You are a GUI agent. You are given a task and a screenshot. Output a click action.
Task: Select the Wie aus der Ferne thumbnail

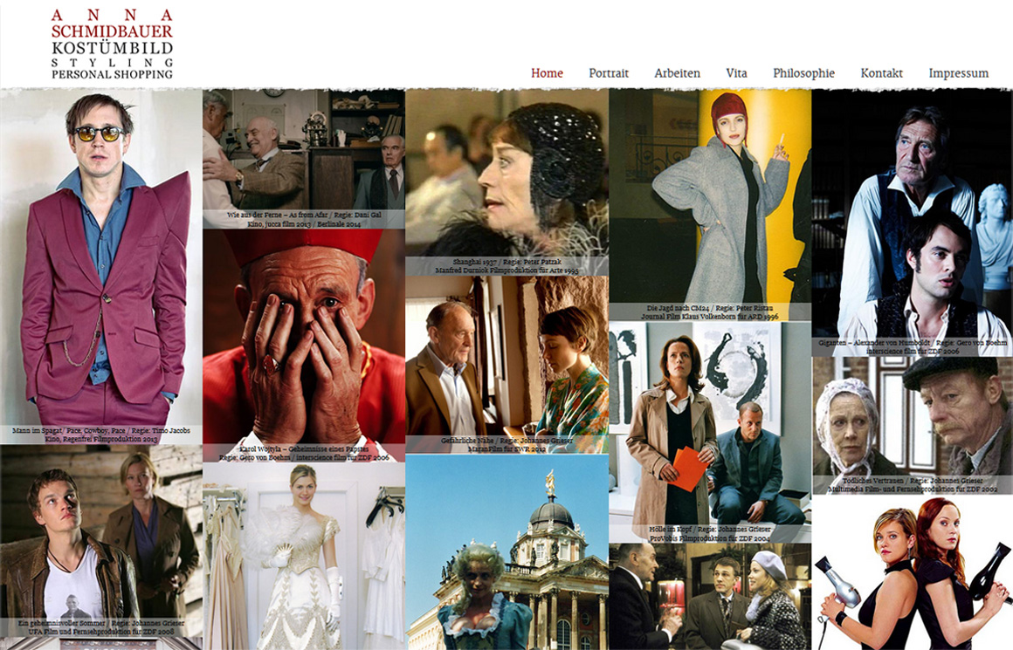[303, 157]
